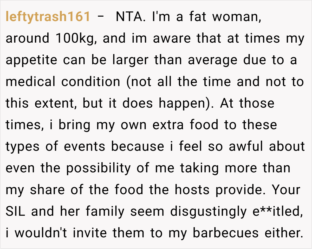The height and width of the screenshot is (249, 312).
Task: Open the leftytrash161 user profile link
Action: [x=48, y=17]
